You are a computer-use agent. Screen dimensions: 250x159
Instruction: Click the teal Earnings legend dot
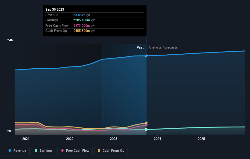pos(36,151)
